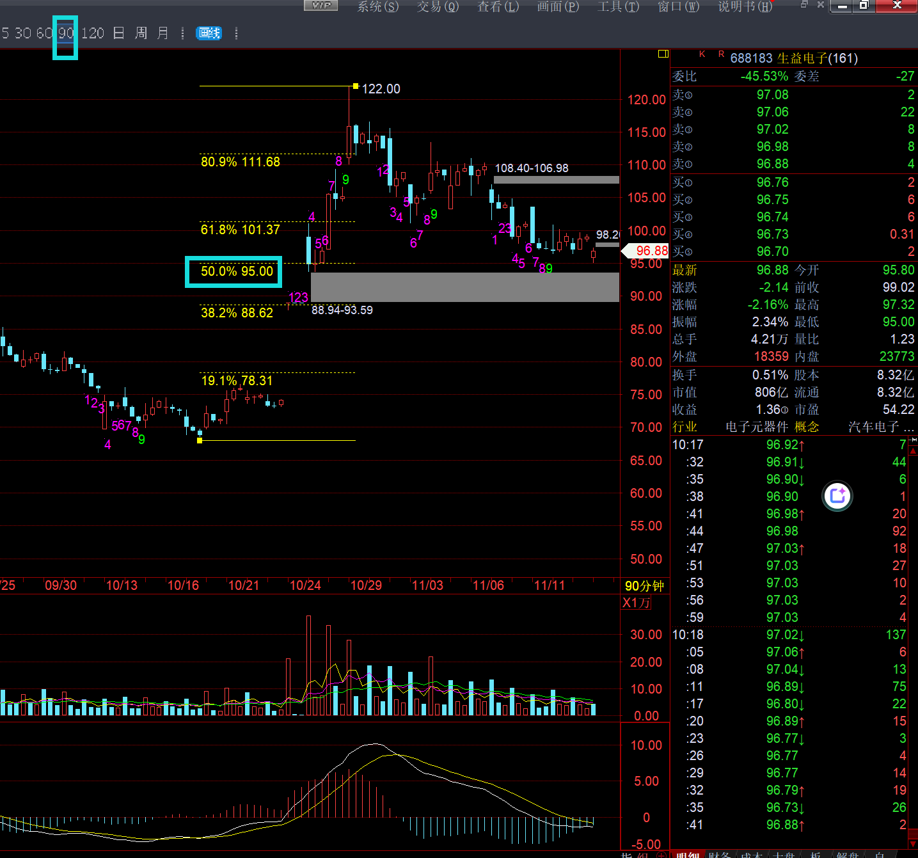Click the sell price 97.08 row

tap(793, 95)
